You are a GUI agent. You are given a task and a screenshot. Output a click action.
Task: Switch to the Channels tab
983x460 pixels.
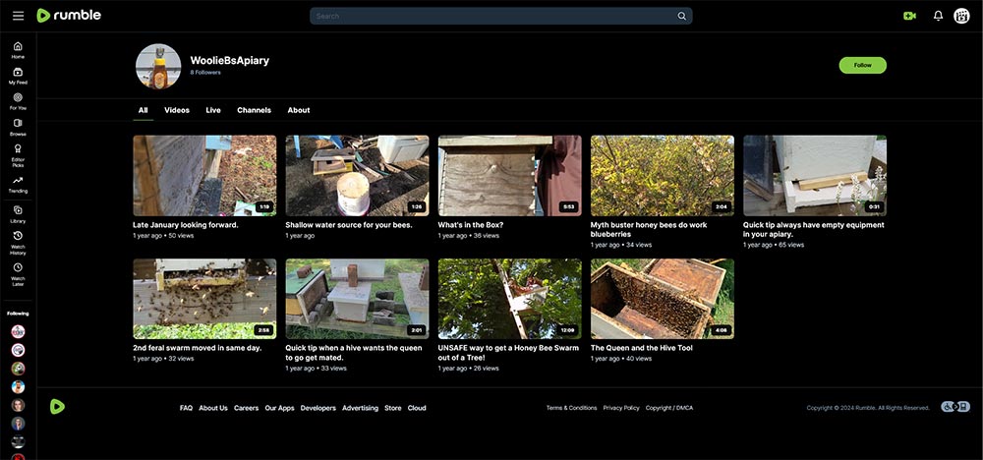click(x=254, y=110)
